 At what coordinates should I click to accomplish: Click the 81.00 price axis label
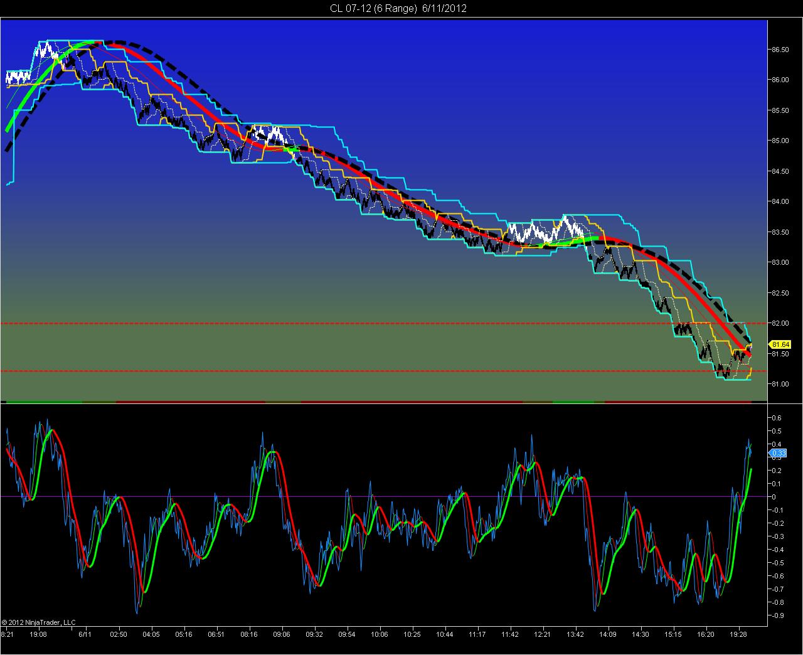click(x=780, y=384)
